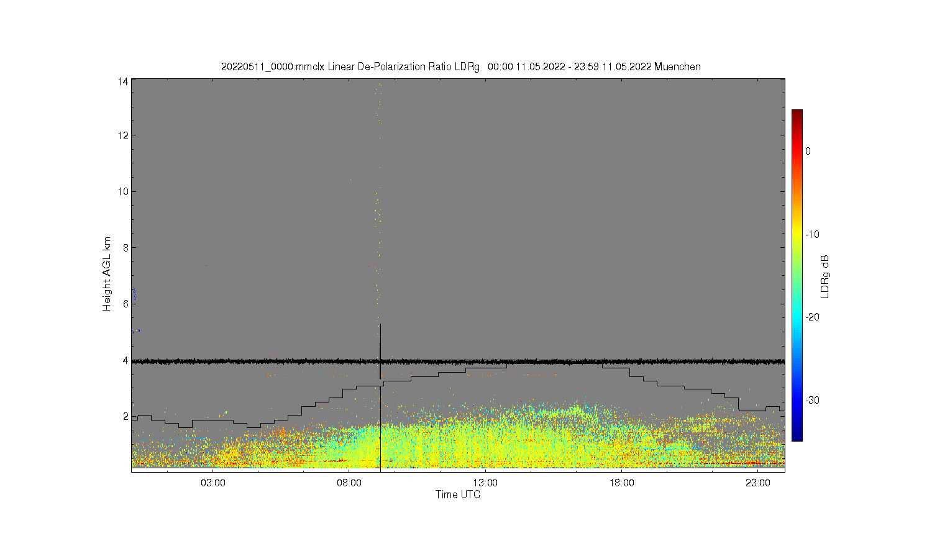Click the "Height AGL km" y-axis label
Image resolution: width=932 pixels, height=559 pixels.
coord(107,274)
